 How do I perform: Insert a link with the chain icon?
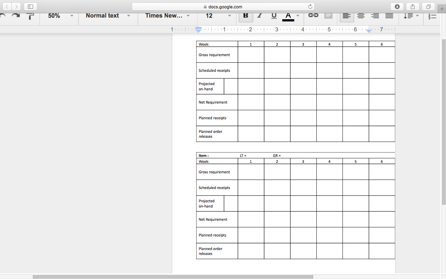[313, 16]
